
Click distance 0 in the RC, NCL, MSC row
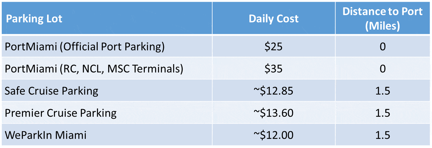pos(383,68)
